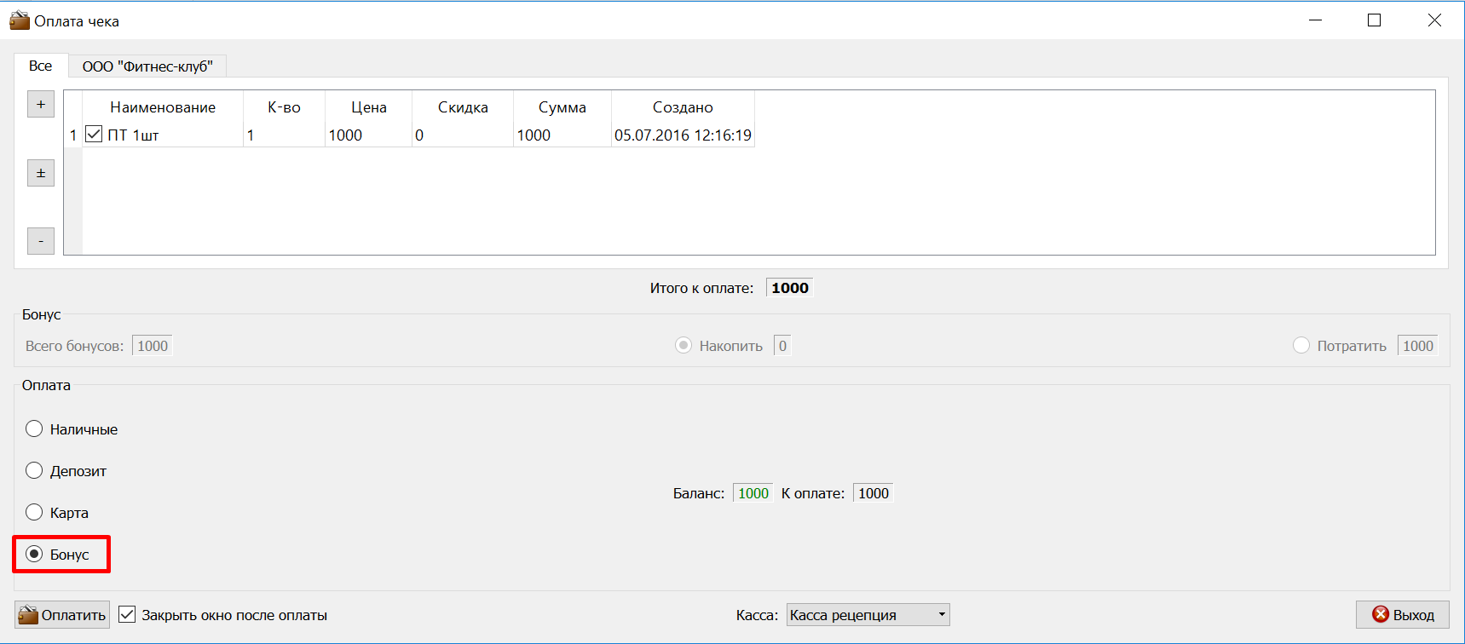Click the Выход button
Image resolution: width=1465 pixels, height=644 pixels.
[1403, 615]
